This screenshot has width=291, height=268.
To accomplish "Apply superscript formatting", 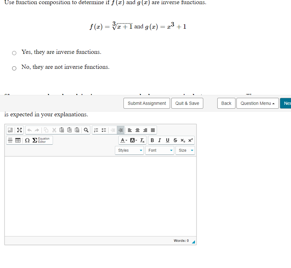I will pos(190,140).
